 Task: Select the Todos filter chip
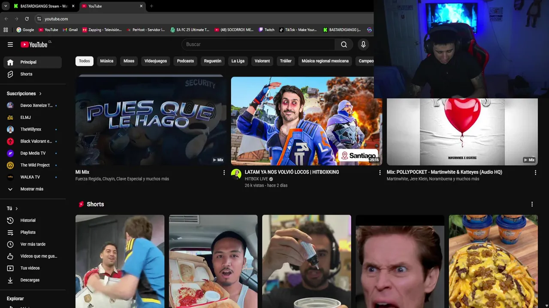(84, 61)
